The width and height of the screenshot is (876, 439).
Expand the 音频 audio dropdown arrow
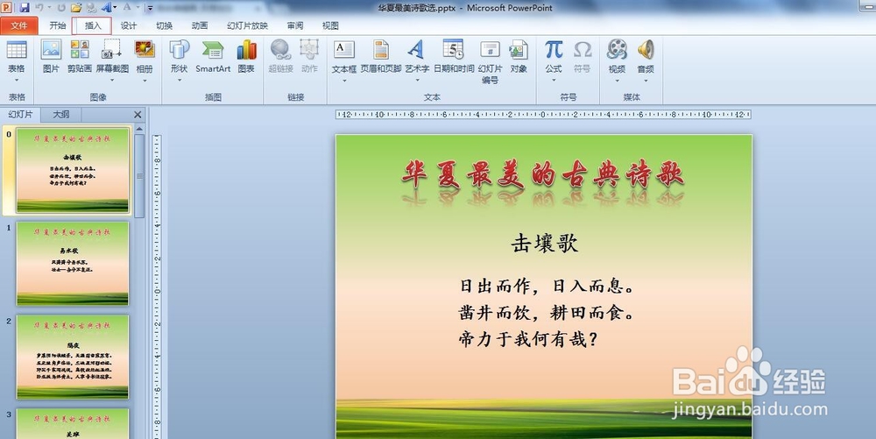[x=646, y=81]
